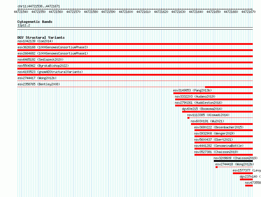Open esv3626168 (1000GenomesConsortiumPhase3) label

[53, 47]
